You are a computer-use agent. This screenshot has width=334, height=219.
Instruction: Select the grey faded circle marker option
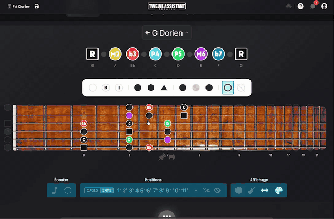(x=196, y=87)
